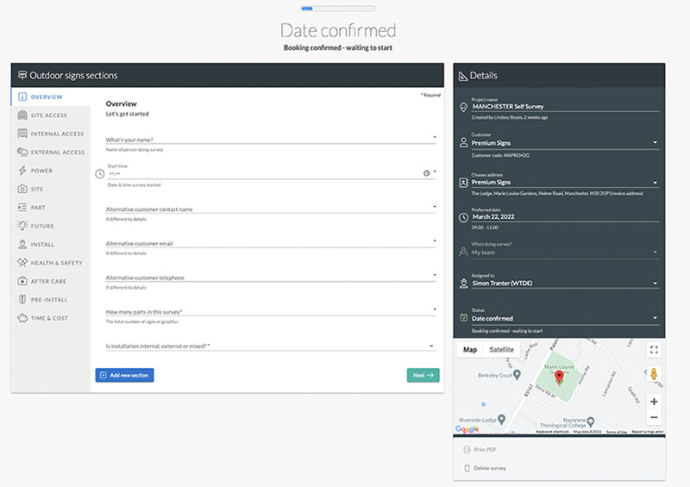690x487 pixels.
Task: Open the Install worker icon
Action: click(22, 244)
